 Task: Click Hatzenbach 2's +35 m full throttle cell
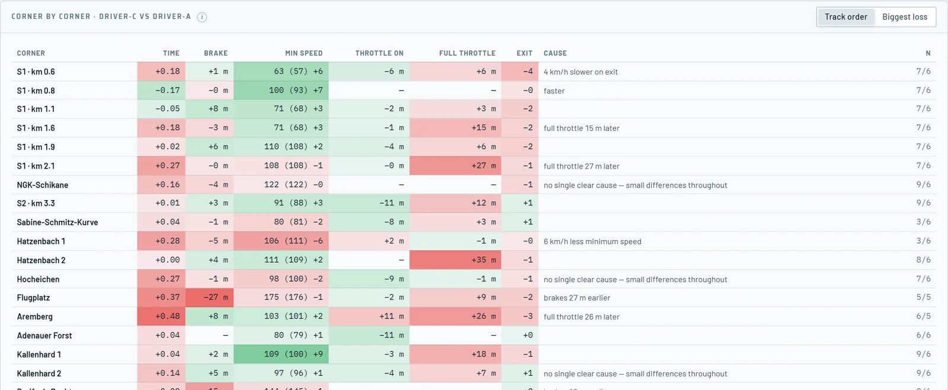[x=455, y=260]
